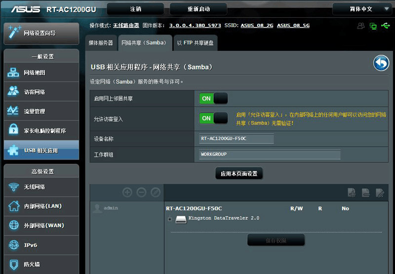Switch to 以 FTP 共享硬盘 tab
Viewport: 395px width, 274px height.
[x=195, y=43]
